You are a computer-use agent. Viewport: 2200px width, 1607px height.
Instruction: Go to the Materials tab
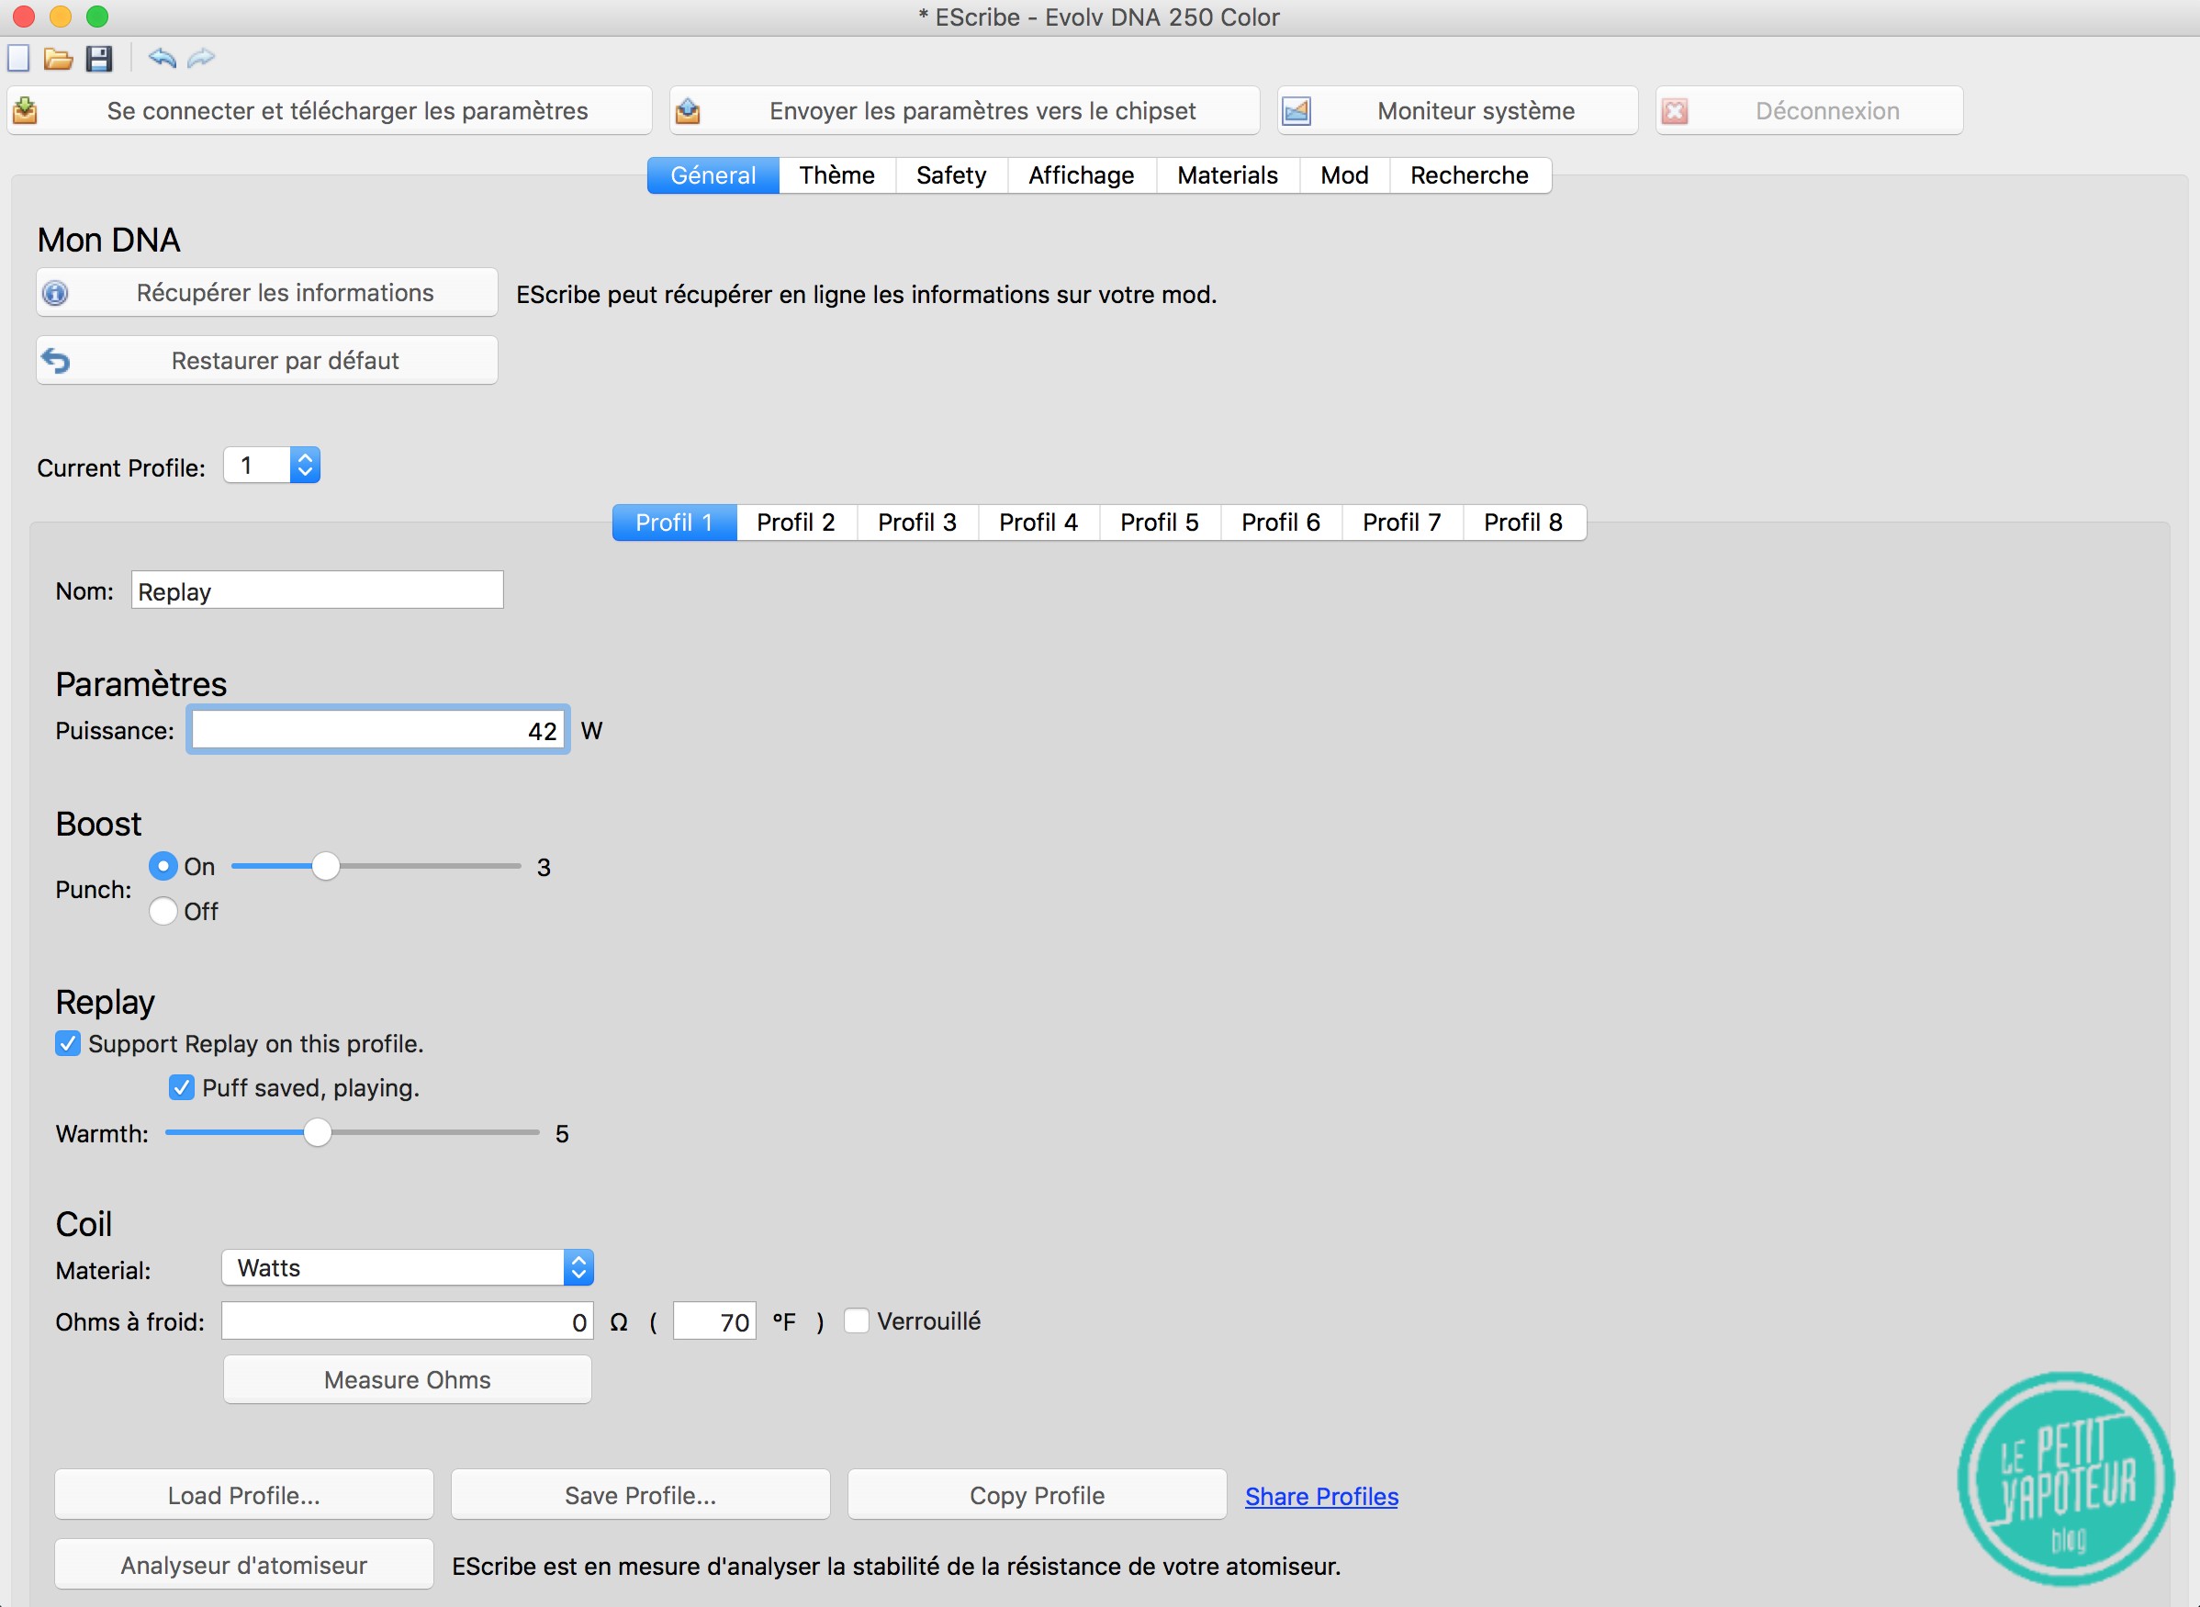1228,175
